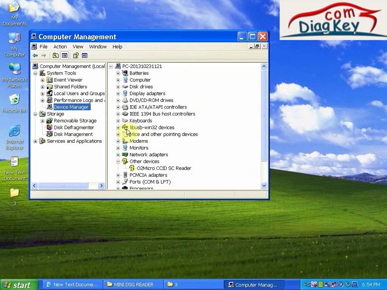Click the system tray clock 6:54 PM
Viewport: 387px width, 290px height.
point(371,285)
